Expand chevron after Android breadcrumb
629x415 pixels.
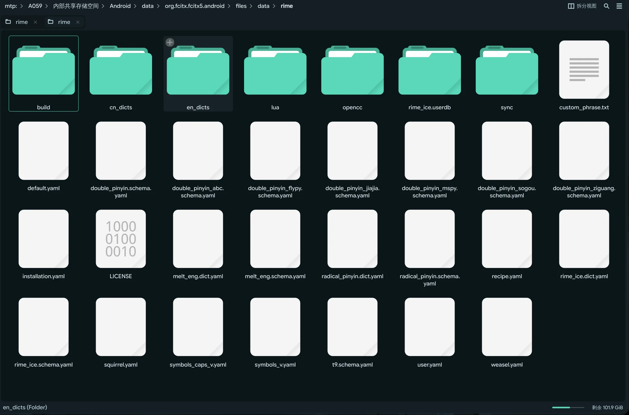click(135, 6)
